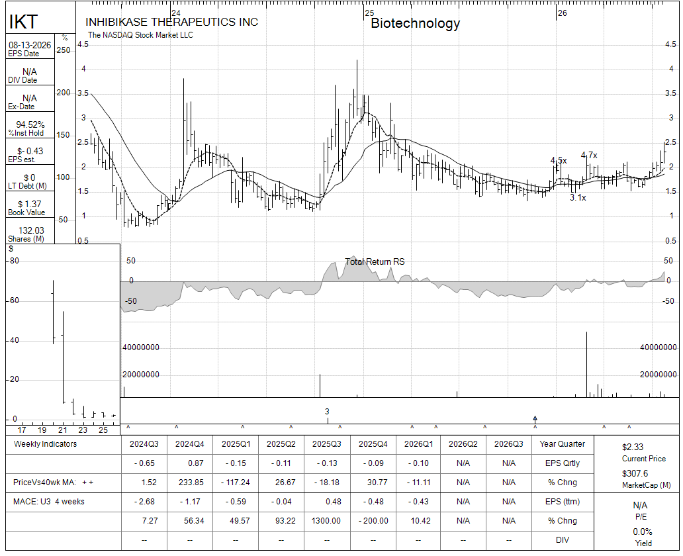Click the 2024Q3 column header
Image resolution: width=683 pixels, height=556 pixels.
pyautogui.click(x=144, y=444)
